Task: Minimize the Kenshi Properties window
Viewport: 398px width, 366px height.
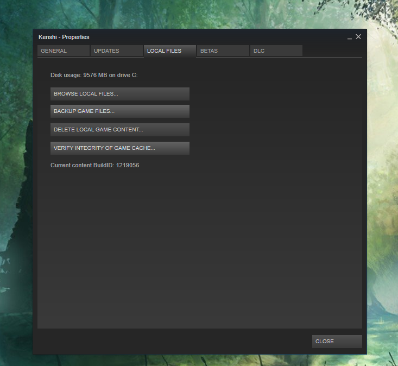Action: (x=350, y=37)
